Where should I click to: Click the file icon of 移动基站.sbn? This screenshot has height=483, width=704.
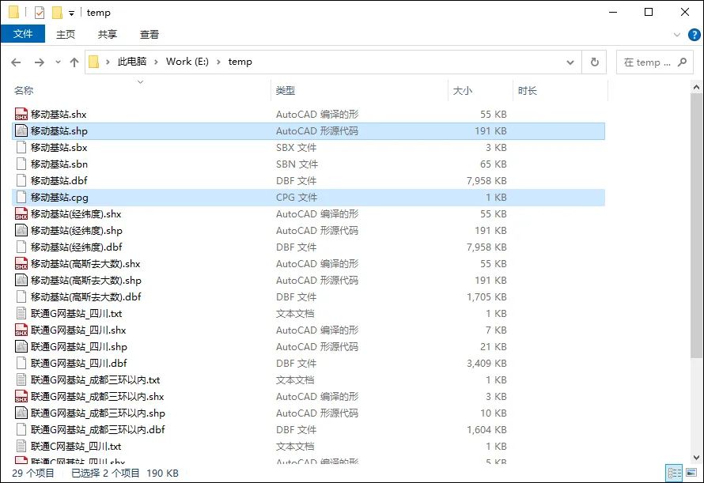(21, 164)
